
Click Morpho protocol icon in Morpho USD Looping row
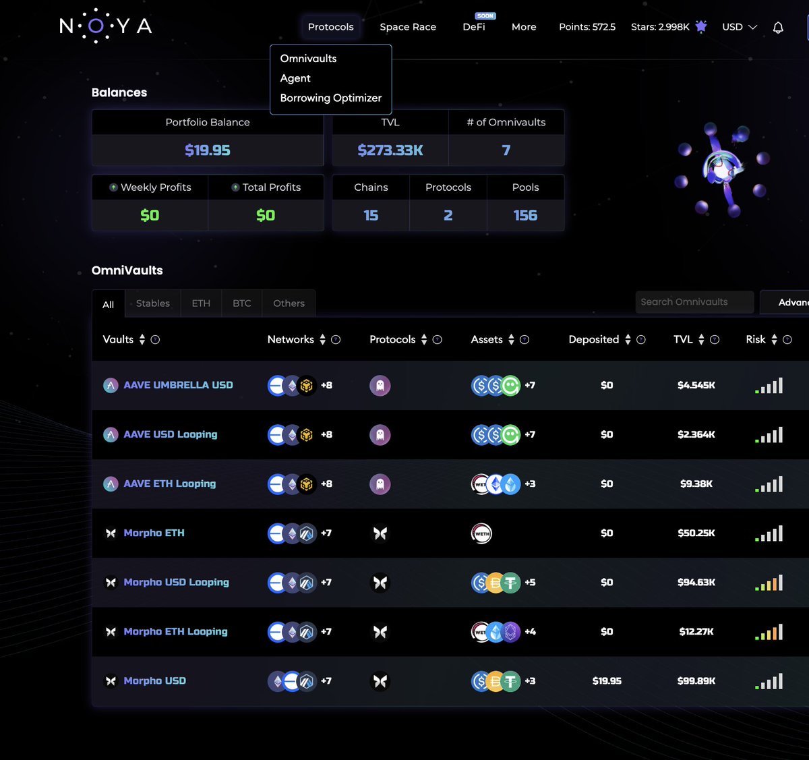click(x=380, y=583)
